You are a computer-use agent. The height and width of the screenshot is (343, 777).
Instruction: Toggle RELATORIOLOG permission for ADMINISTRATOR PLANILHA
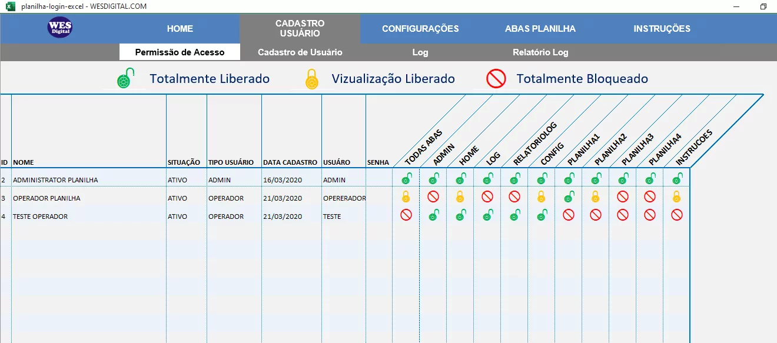pos(514,178)
